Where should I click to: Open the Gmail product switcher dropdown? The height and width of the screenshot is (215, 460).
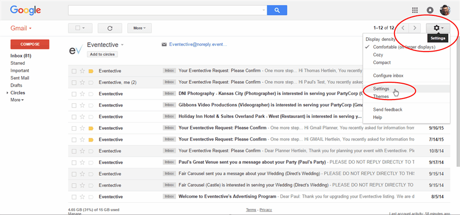coord(21,28)
